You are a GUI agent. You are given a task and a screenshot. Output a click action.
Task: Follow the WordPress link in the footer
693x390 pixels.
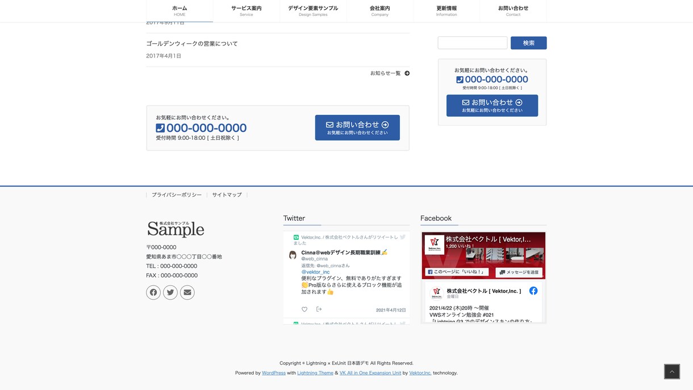coord(274,373)
